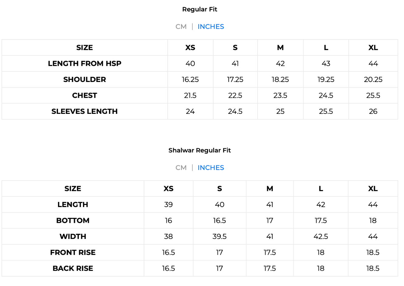404x286 pixels.
Task: Switch Regular Fit chart to CM
Action: [181, 27]
